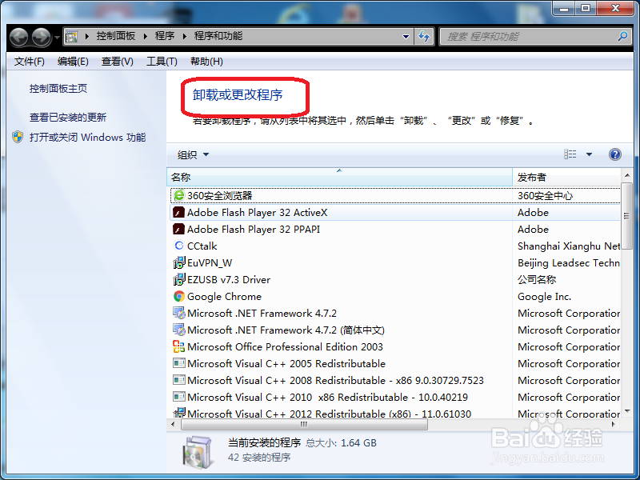
Task: Minimize the 程序和功能 window
Action: (x=564, y=8)
